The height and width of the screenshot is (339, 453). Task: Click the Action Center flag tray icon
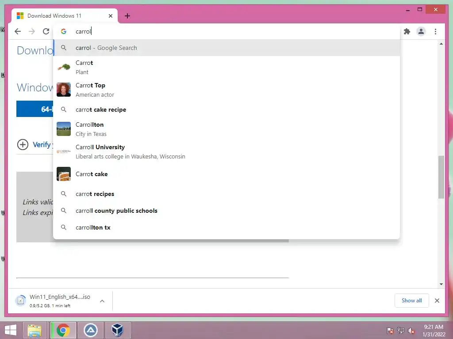390,331
